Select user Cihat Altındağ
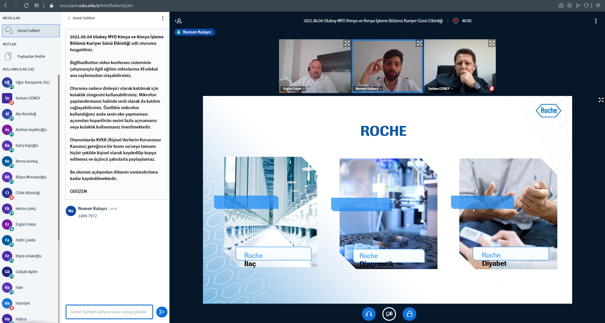The height and width of the screenshot is (323, 605). 30,193
